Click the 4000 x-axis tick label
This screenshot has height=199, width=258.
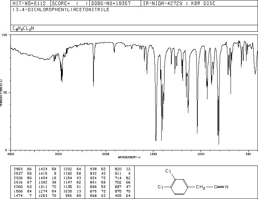(11, 154)
